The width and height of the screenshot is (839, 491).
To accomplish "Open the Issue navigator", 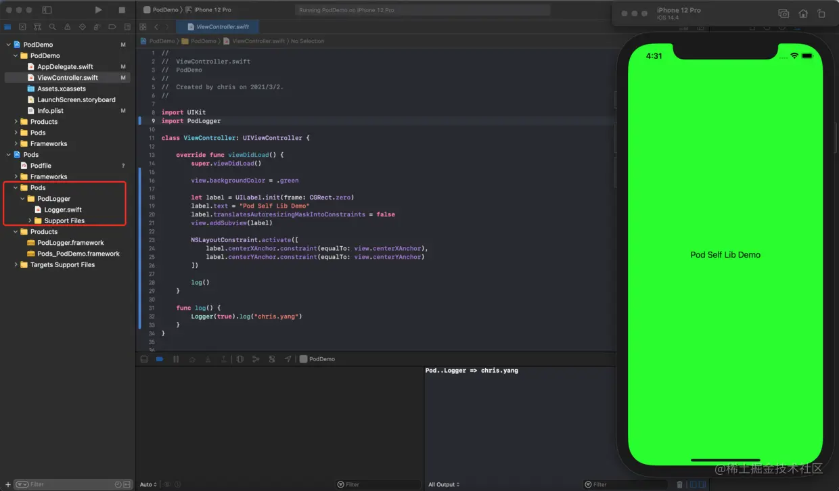I will click(68, 27).
